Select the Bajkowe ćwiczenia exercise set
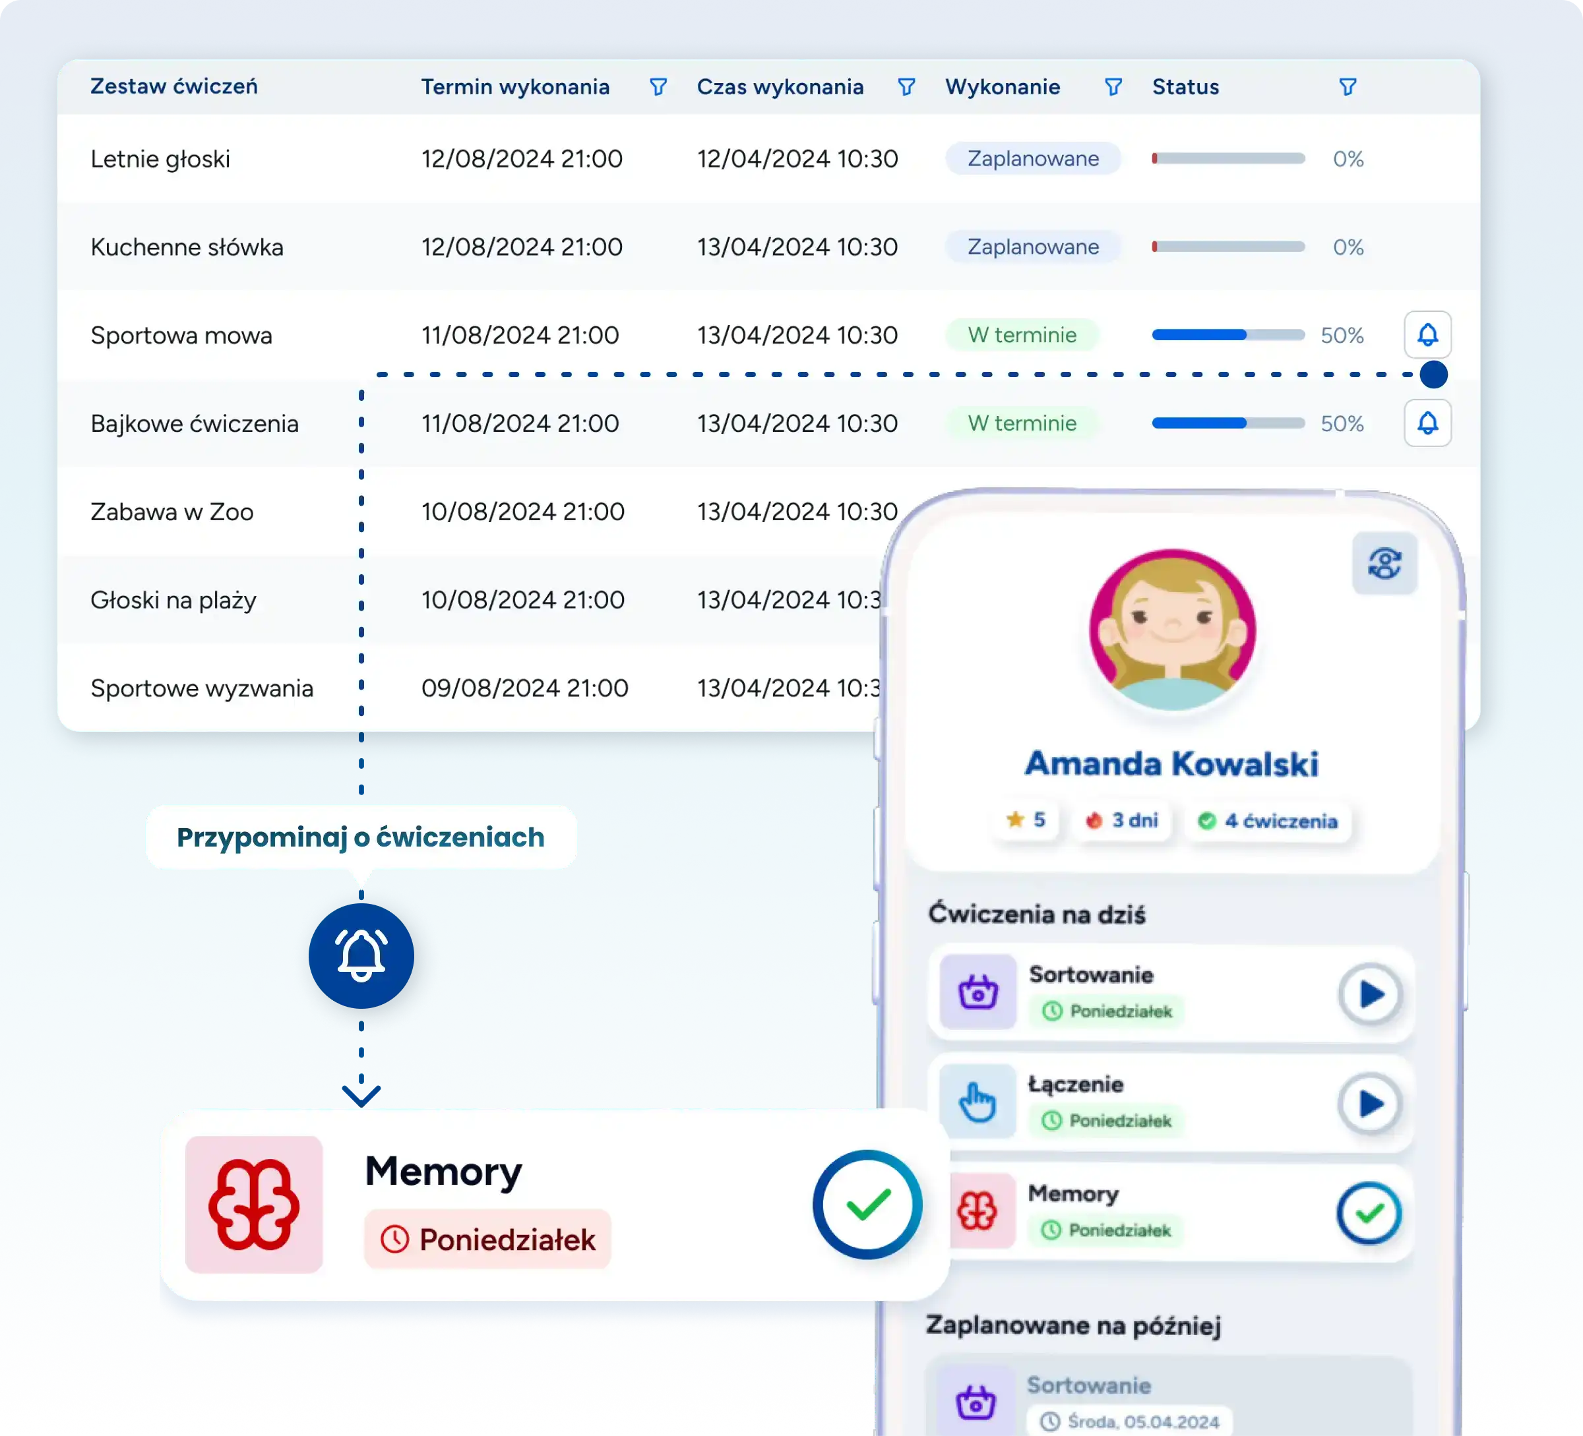This screenshot has height=1436, width=1583. pos(195,424)
